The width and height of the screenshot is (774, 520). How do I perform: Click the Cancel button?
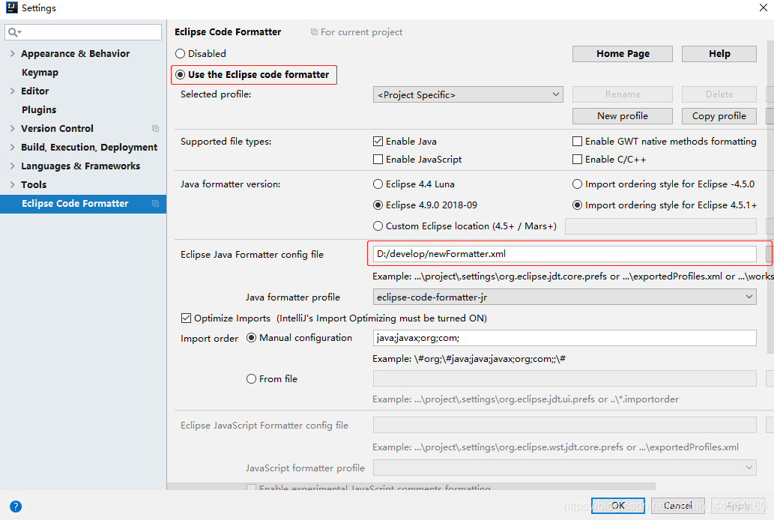[678, 505]
